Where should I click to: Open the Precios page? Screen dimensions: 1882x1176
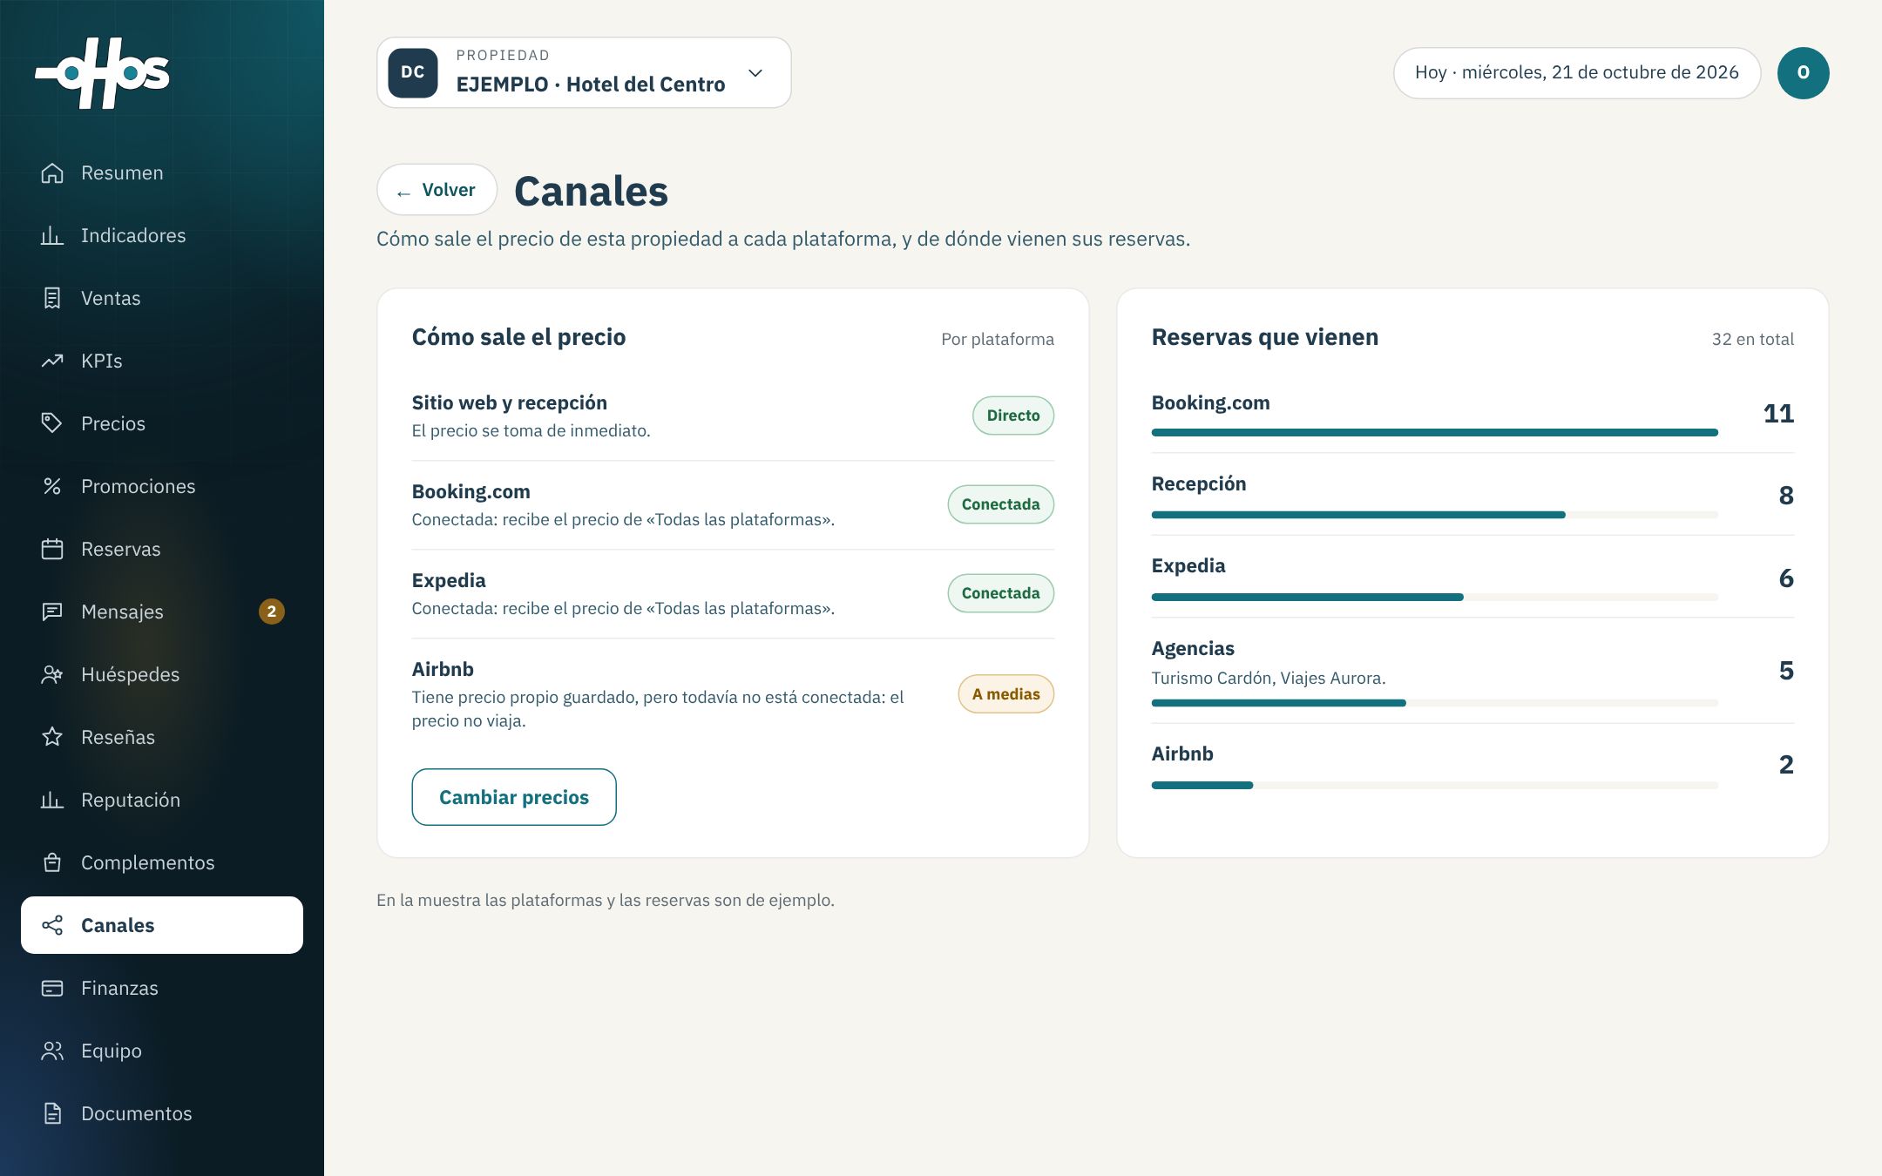(162, 423)
